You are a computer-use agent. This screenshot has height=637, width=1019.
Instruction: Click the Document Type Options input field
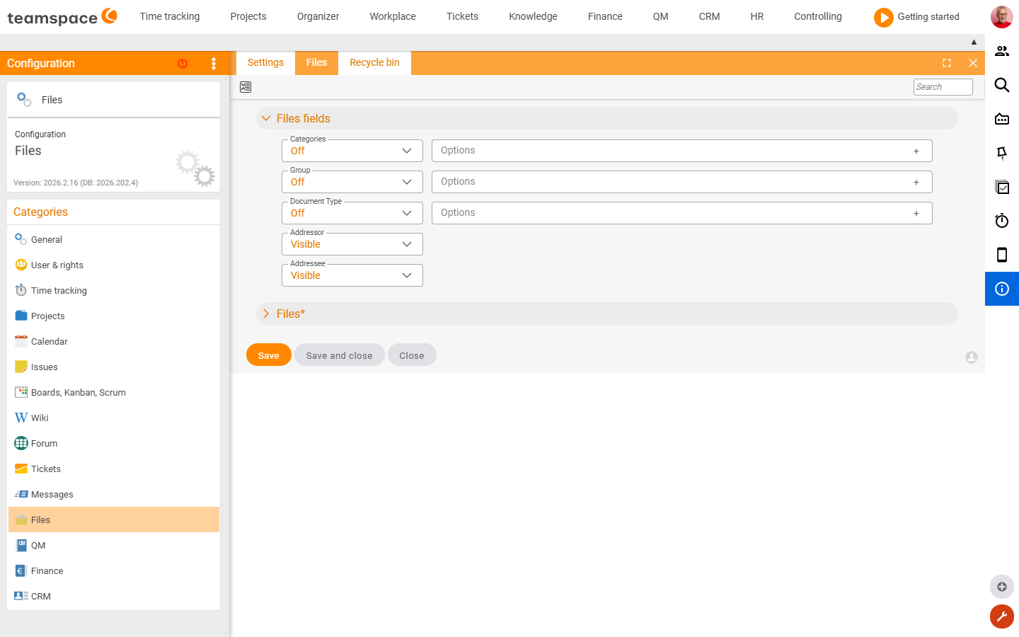681,213
